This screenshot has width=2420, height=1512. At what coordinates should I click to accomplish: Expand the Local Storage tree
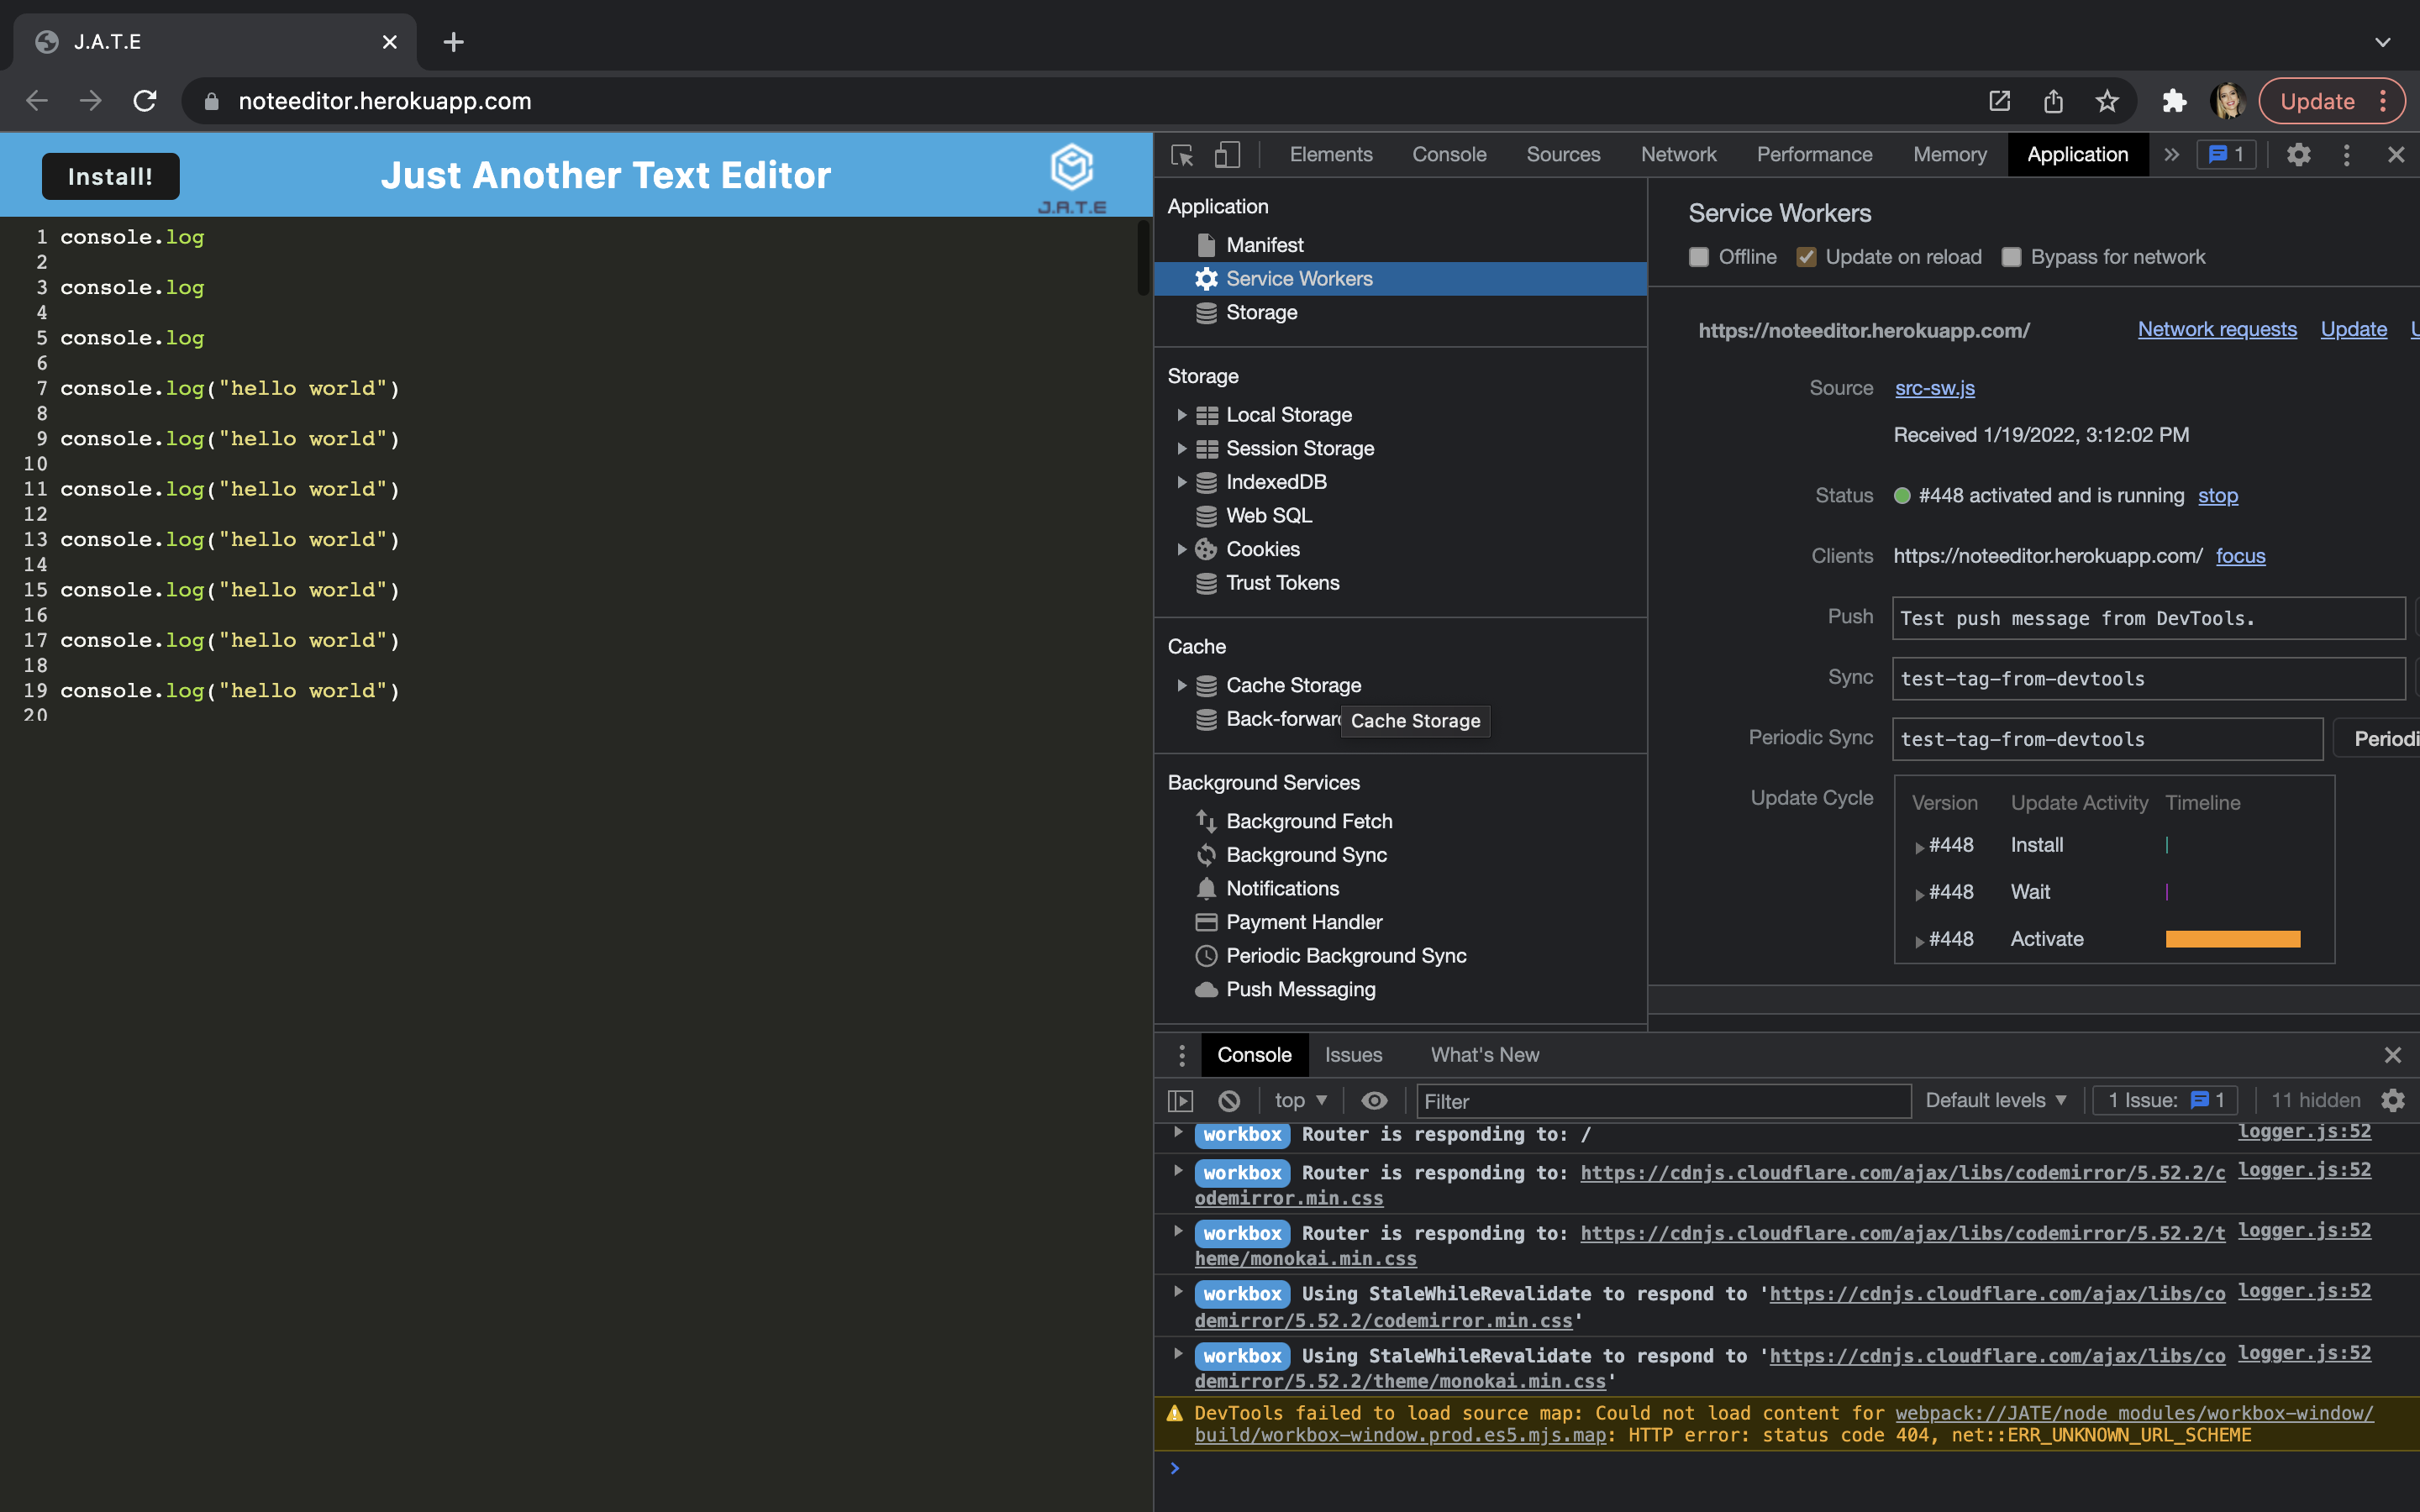[1181, 415]
